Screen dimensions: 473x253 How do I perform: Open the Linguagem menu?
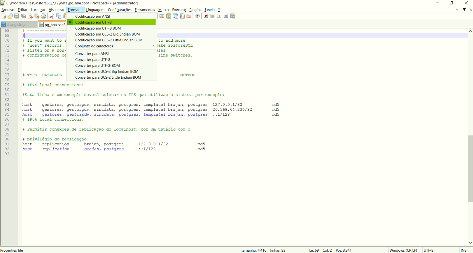[x=95, y=10]
